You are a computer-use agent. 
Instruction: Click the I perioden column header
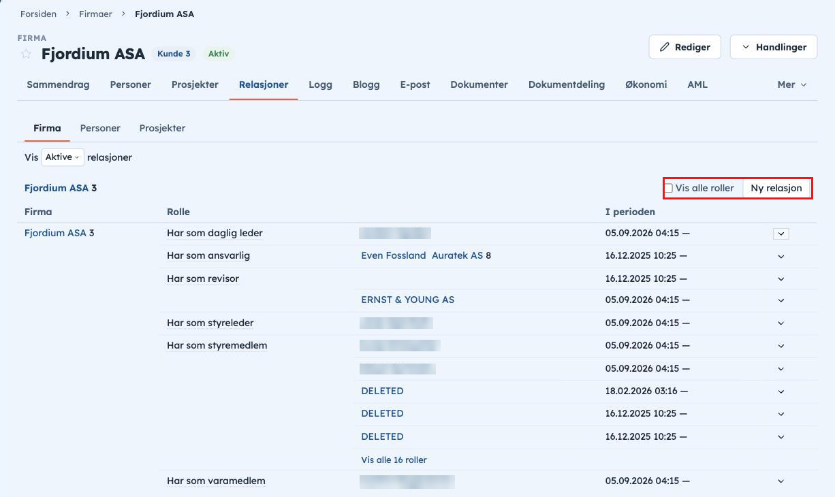coord(630,212)
